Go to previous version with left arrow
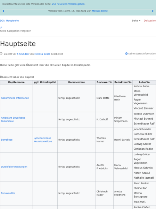This screenshot has width=156, height=209. [3, 11]
